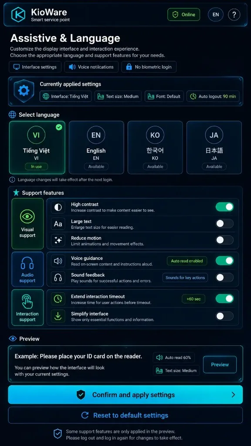Screen dimensions: 251x446
Task: Click the Voice guidance speaker icon
Action: [x=58, y=261]
